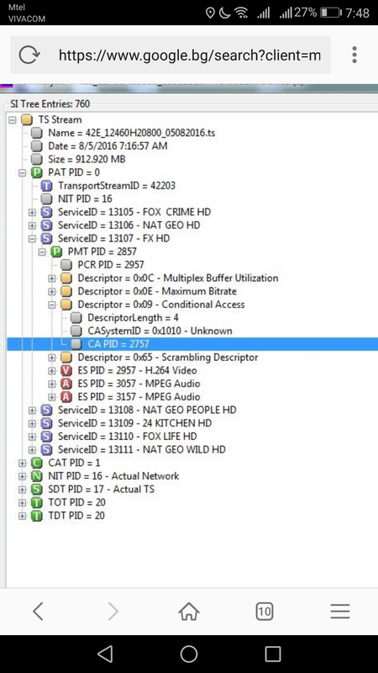
Task: Expand ServiceID 13108 NAT GEO PEOPLE HD
Action: (x=32, y=411)
